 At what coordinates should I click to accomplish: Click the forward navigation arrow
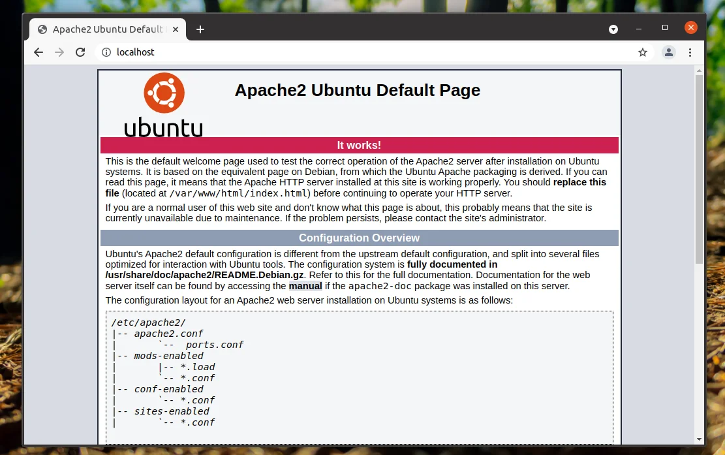click(x=59, y=52)
